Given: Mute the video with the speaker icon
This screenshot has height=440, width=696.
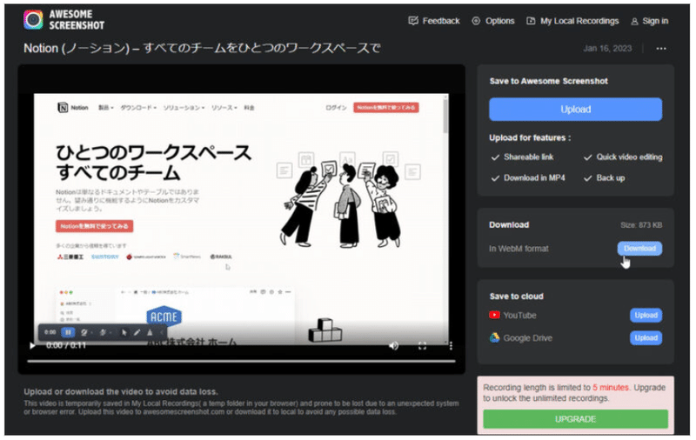Looking at the screenshot, I should click(394, 345).
